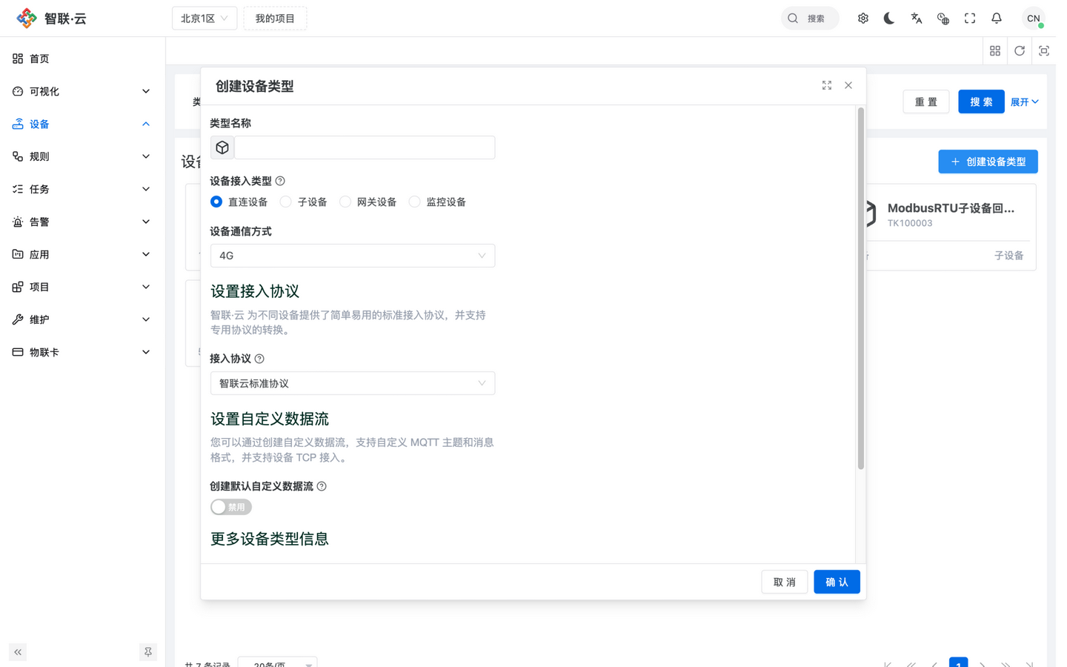This screenshot has height=667, width=1067.
Task: Open 接入协议 dropdown 智联云标准协议
Action: (x=353, y=383)
